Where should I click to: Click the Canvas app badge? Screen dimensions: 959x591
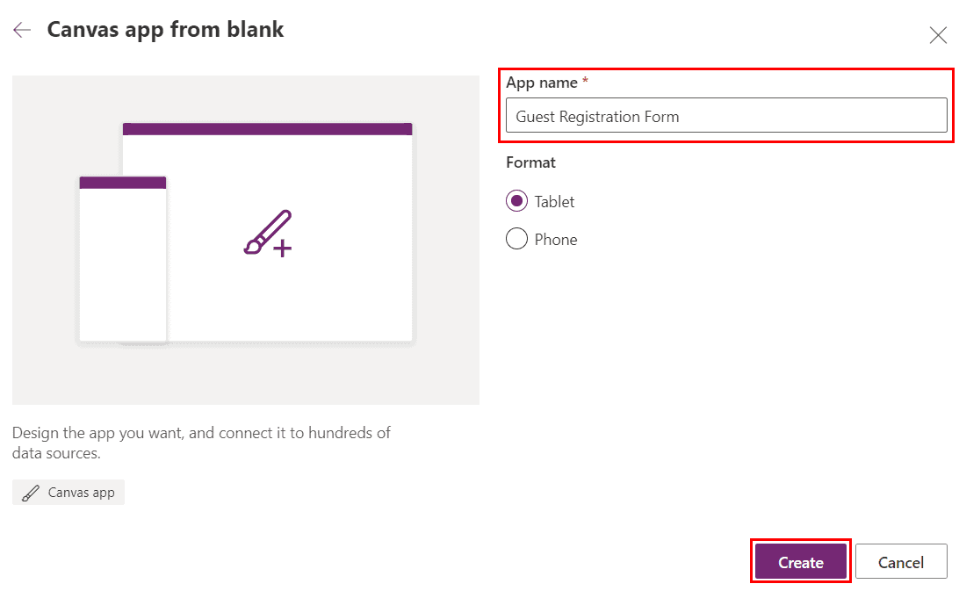[x=68, y=492]
